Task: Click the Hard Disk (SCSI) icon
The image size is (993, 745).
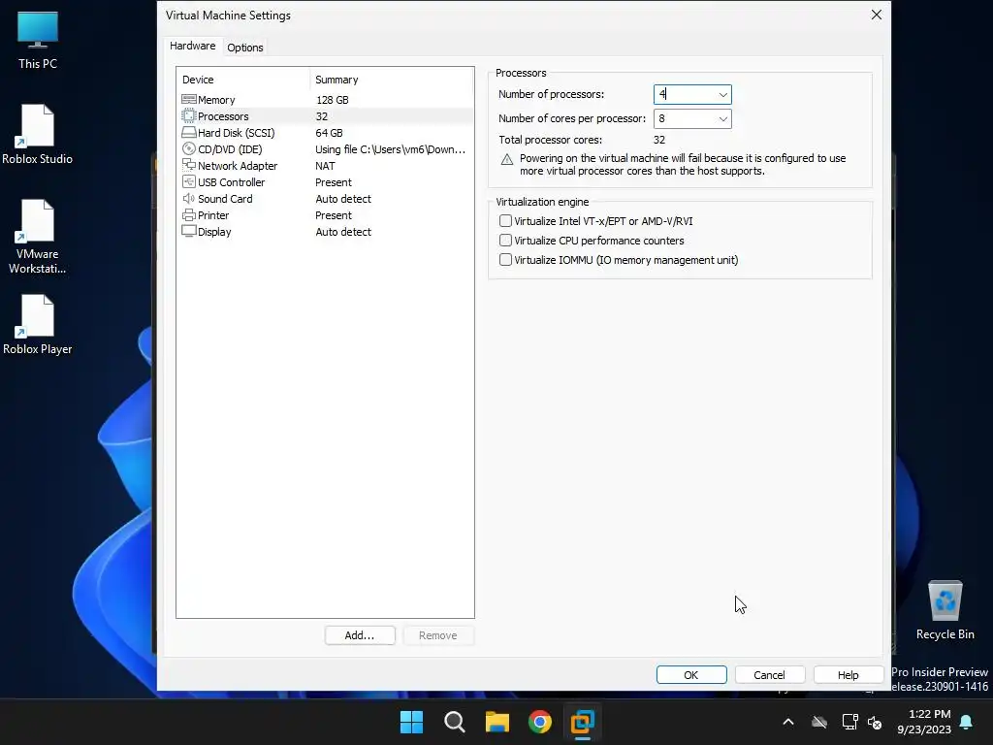Action: tap(189, 132)
